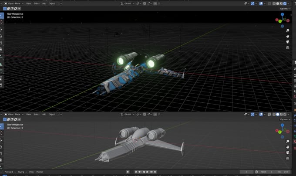Image resolution: width=296 pixels, height=176 pixels.
Task: Play animation forward in timeline
Action: click(148, 172)
